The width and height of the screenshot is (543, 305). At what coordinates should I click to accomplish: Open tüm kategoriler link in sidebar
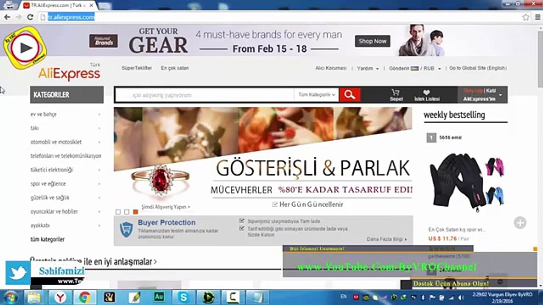pos(48,239)
